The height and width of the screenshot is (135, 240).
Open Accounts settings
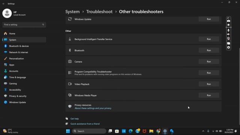pyautogui.click(x=24, y=71)
